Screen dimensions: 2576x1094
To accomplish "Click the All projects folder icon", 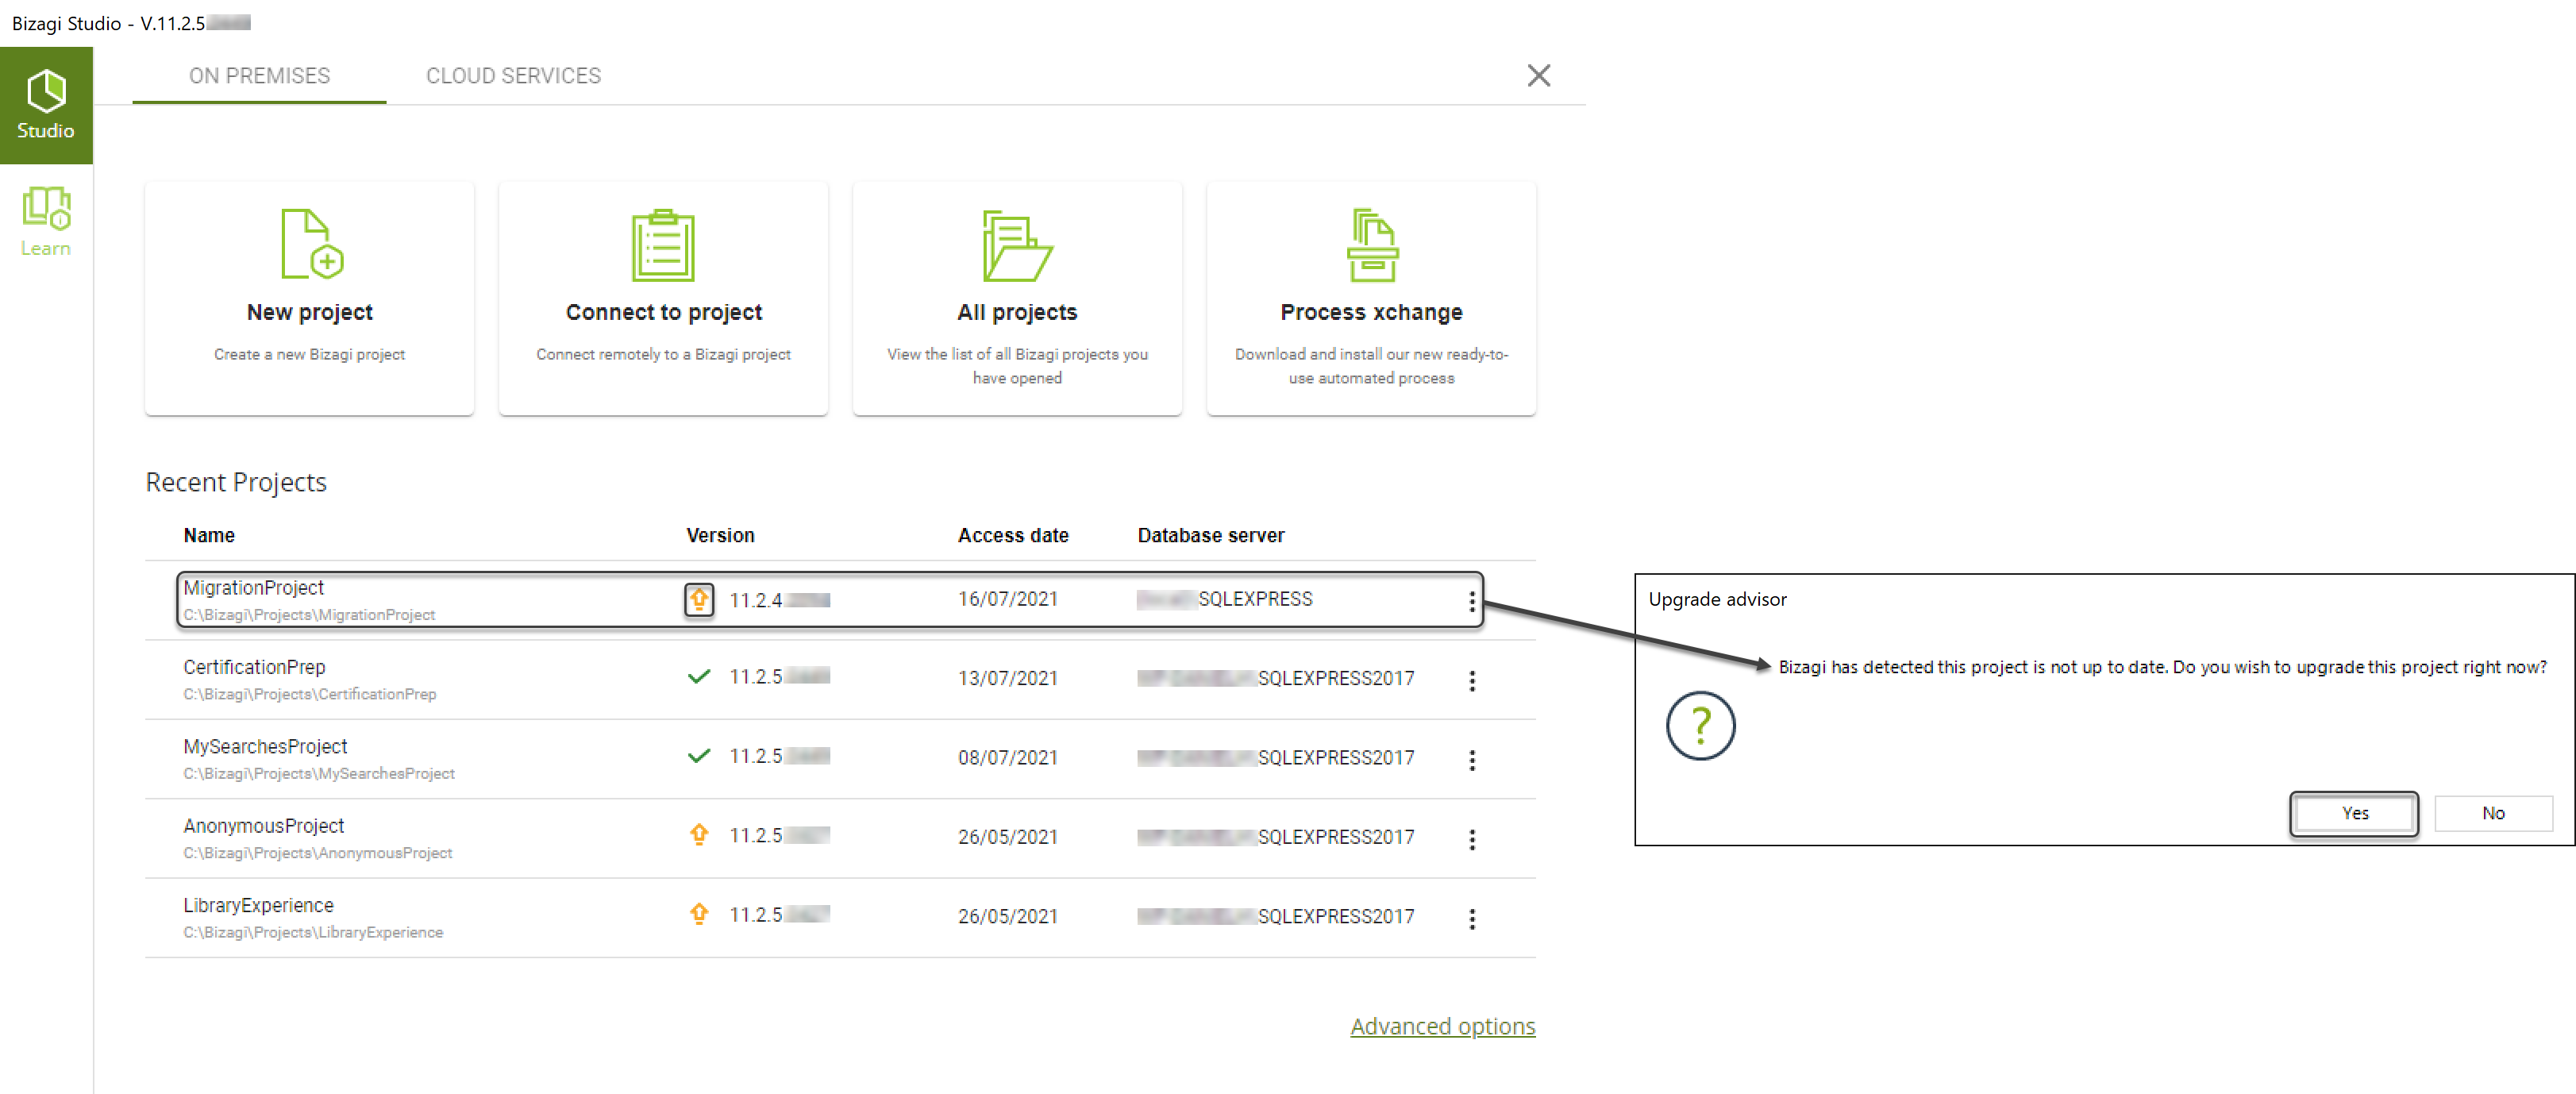I will [1017, 246].
